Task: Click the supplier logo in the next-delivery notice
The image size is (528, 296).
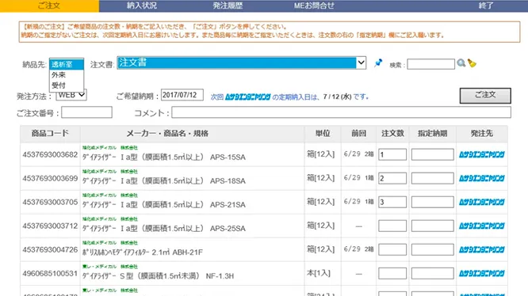Action: tap(247, 97)
